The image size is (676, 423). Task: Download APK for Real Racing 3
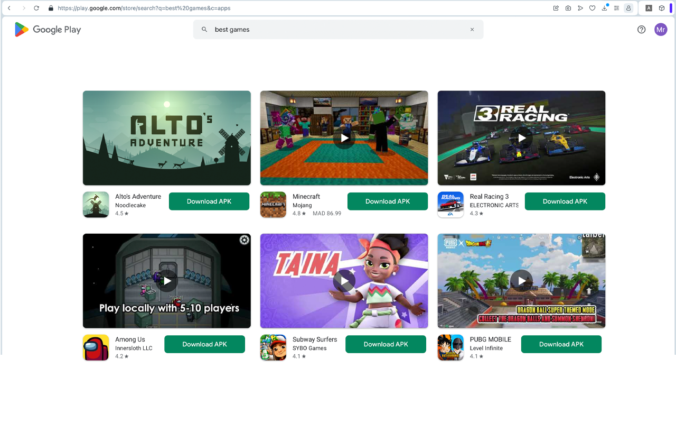565,201
